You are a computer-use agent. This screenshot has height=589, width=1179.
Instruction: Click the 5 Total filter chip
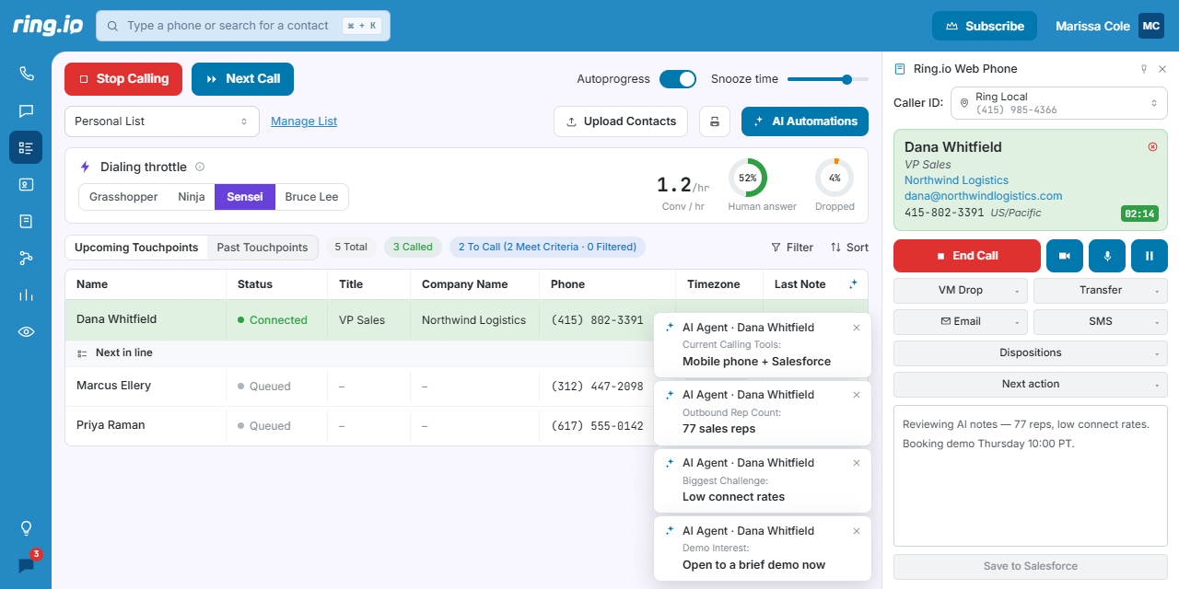point(351,247)
